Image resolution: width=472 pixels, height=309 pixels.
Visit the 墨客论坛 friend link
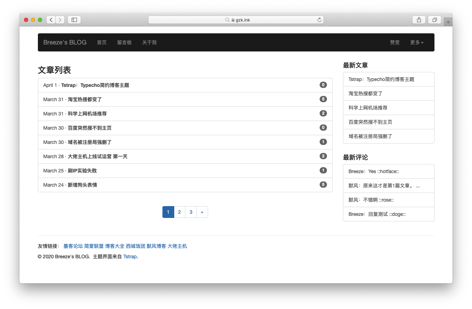[x=73, y=246]
